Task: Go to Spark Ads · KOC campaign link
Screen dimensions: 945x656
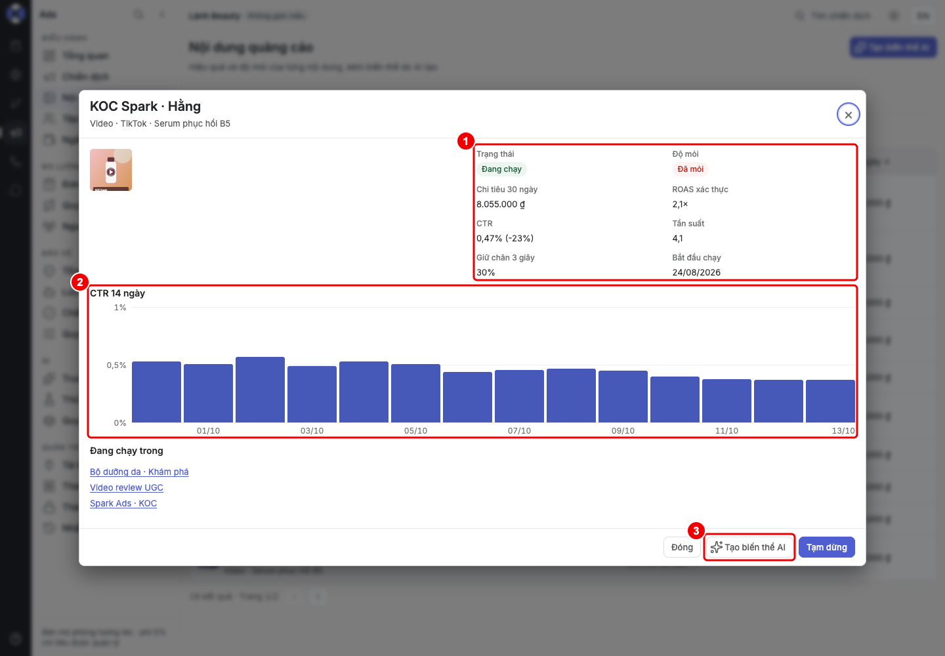Action: pyautogui.click(x=123, y=503)
